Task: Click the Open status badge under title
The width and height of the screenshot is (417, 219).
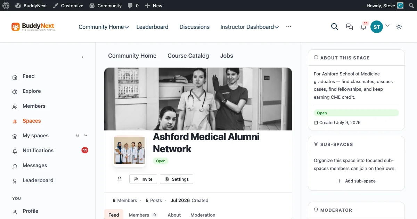Action: (x=161, y=161)
